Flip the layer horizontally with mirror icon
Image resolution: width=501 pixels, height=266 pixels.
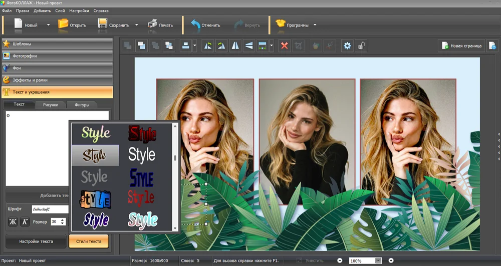click(x=235, y=46)
